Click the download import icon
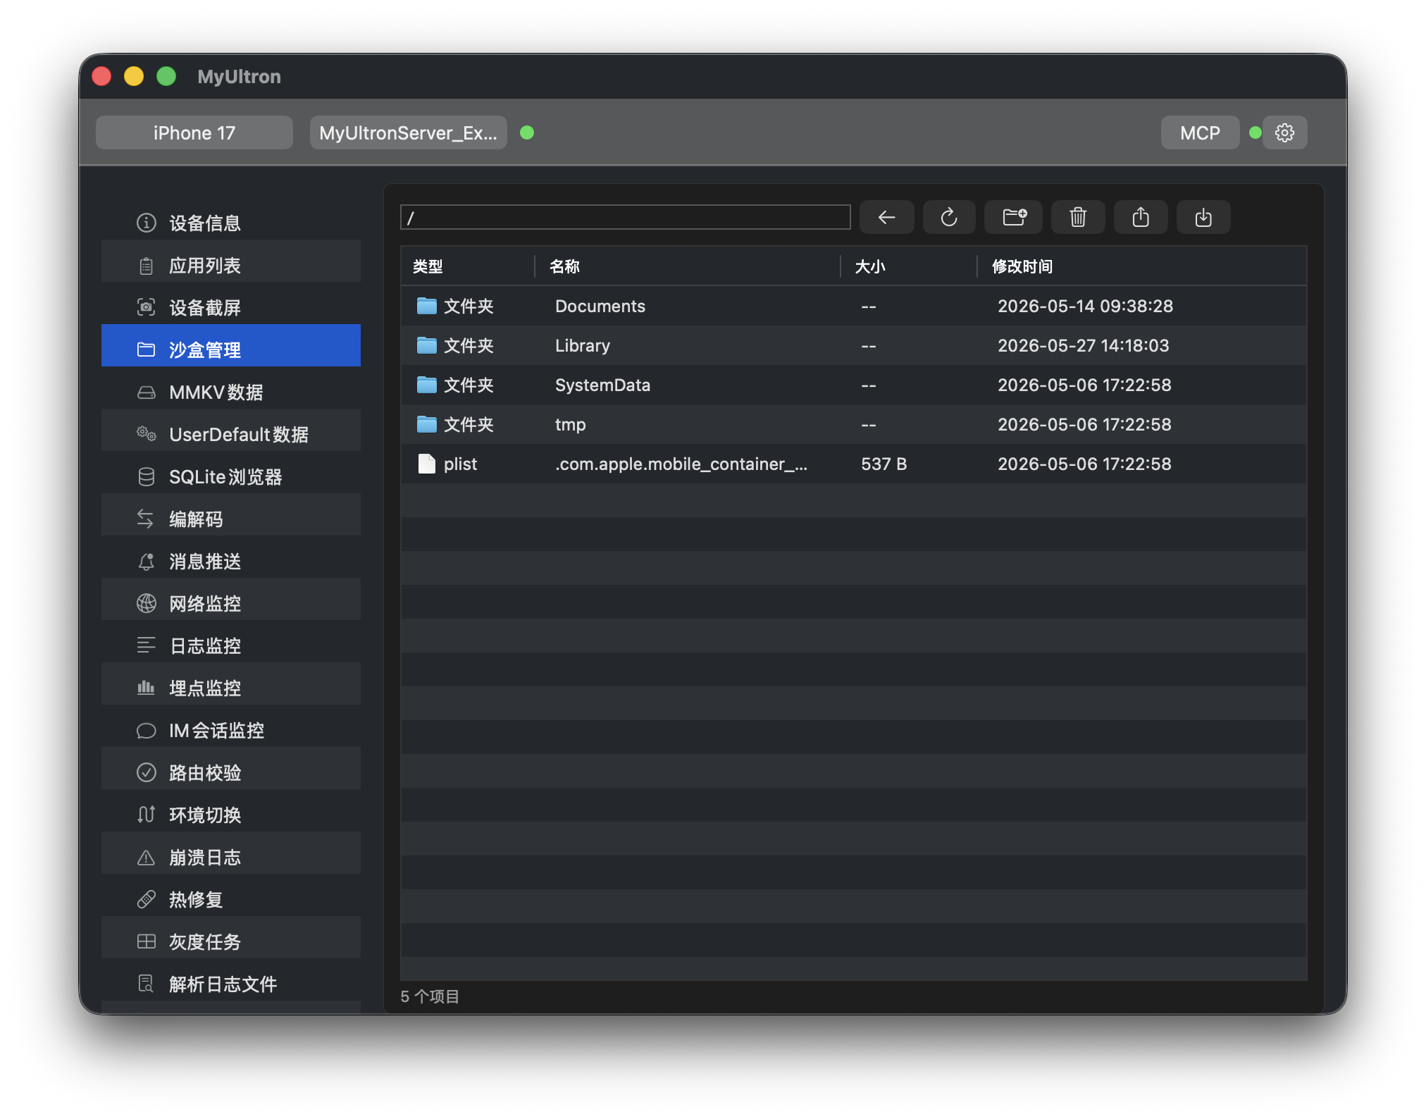This screenshot has width=1426, height=1119. pyautogui.click(x=1203, y=217)
